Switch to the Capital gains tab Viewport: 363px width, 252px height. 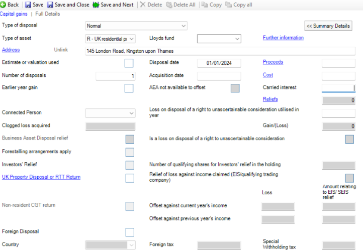point(14,14)
